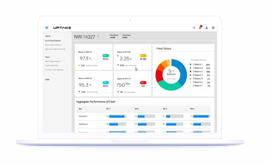Click Site Name 2 KPI 4 progress bar
Viewport: 271px width, 165px height.
(202, 124)
